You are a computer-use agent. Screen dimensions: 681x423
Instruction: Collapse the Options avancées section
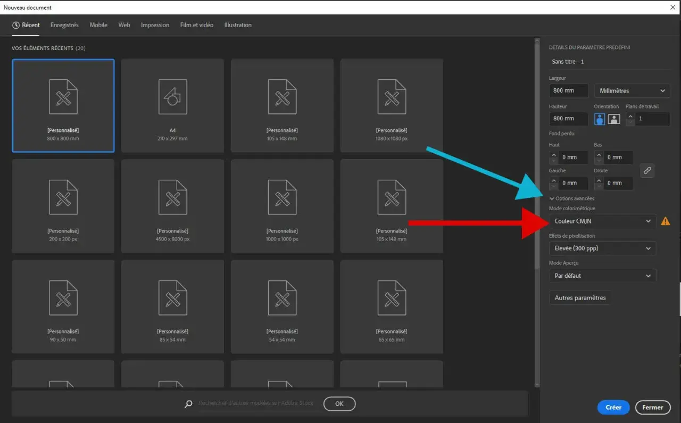(572, 198)
